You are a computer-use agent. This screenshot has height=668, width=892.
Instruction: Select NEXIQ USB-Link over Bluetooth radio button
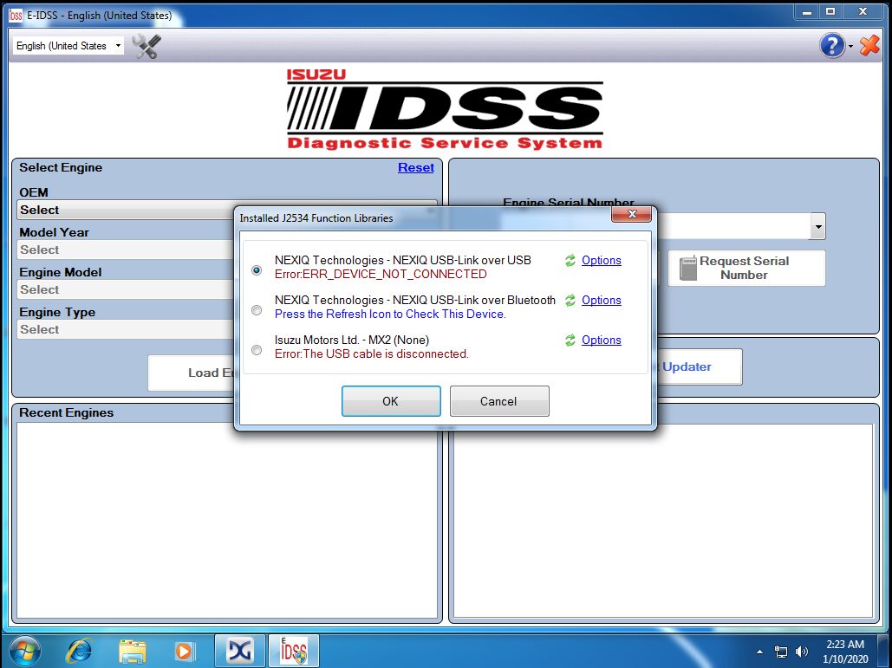257,310
